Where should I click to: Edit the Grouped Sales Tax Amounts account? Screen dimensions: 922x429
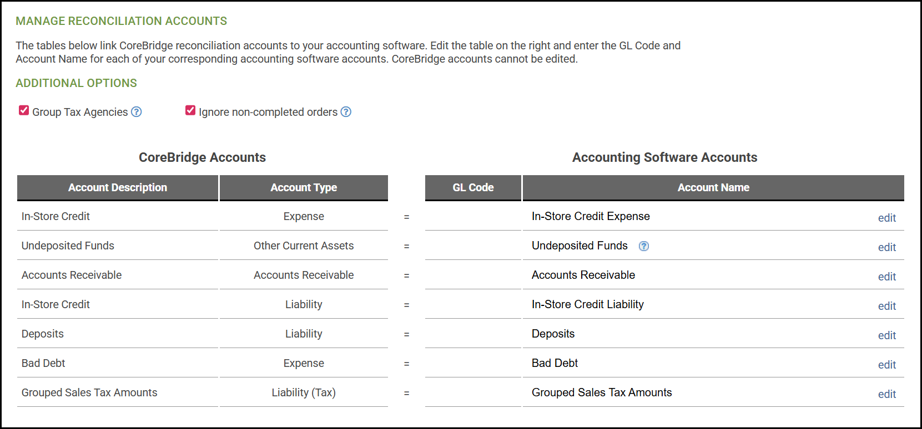[886, 394]
